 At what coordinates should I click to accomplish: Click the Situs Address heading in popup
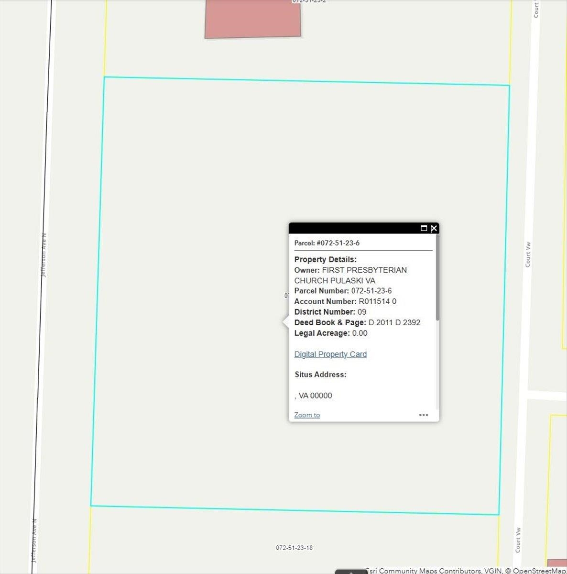tap(320, 375)
